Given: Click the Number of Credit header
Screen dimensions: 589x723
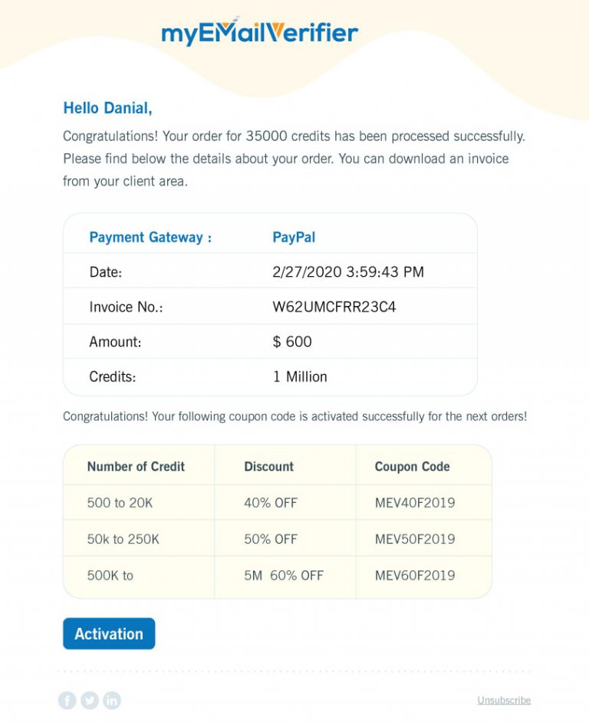Looking at the screenshot, I should tap(139, 466).
